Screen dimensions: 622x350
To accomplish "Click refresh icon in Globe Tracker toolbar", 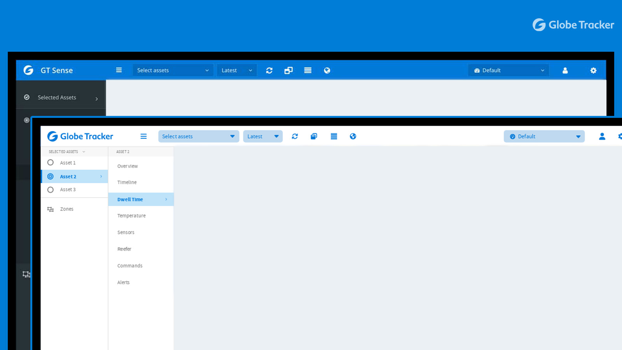I will [x=295, y=136].
